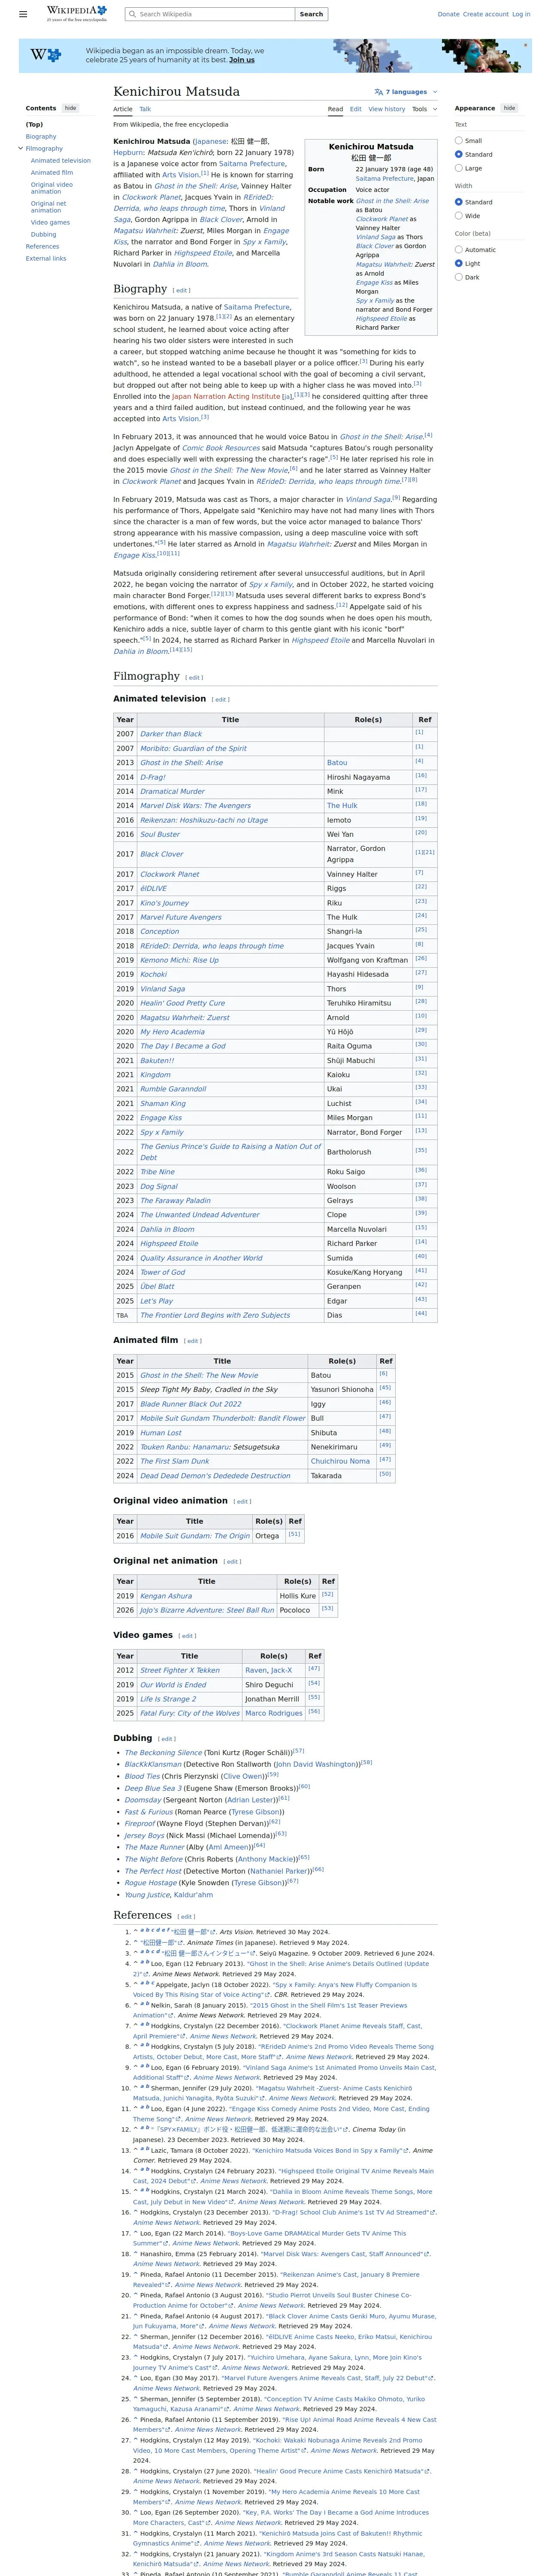Viewport: 551px width, 2576px height.
Task: Jump to References in contents
Action: pos(42,246)
